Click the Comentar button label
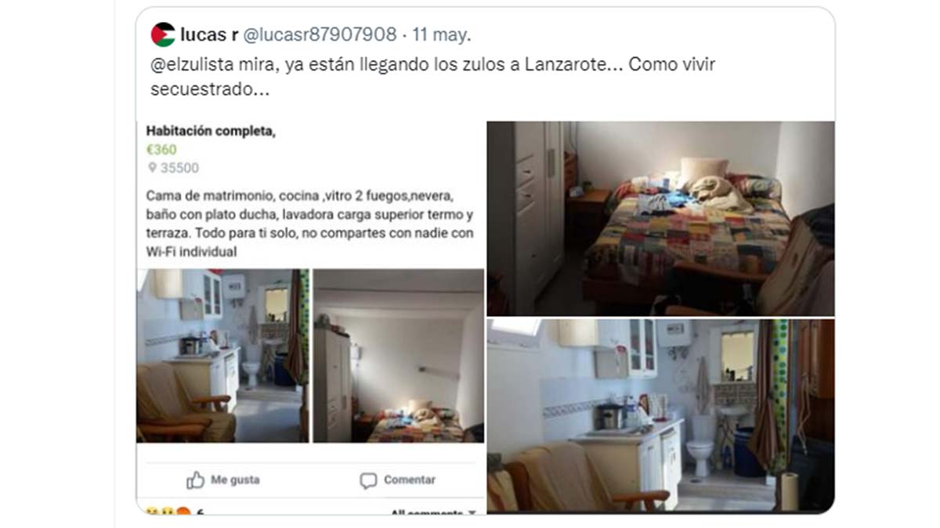This screenshot has width=940, height=528. (x=409, y=480)
